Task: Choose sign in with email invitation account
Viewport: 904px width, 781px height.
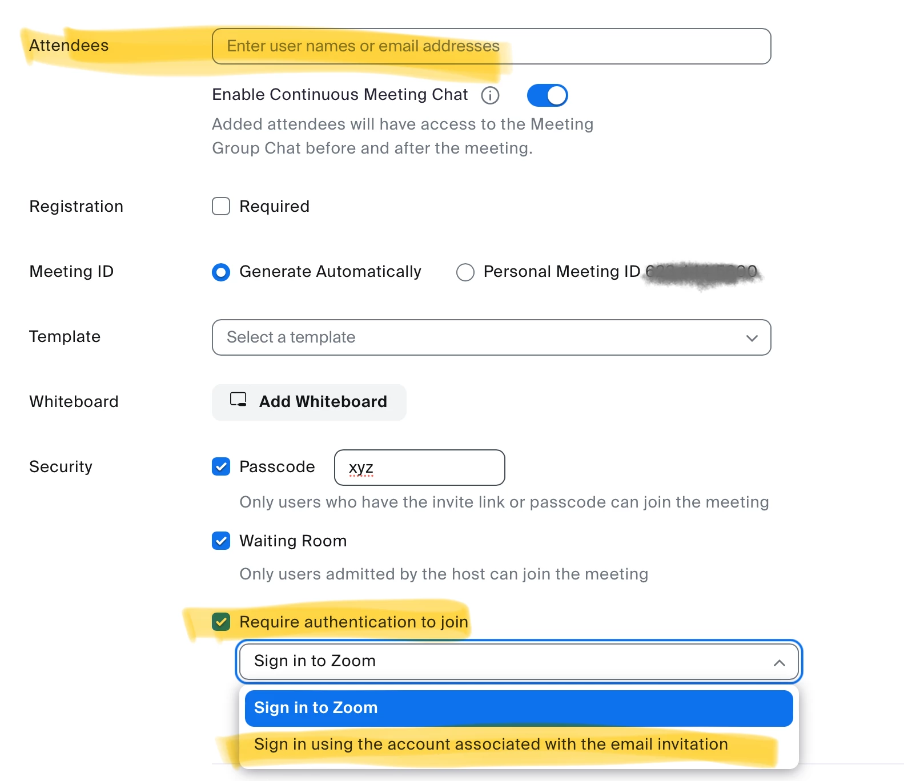Action: point(519,744)
